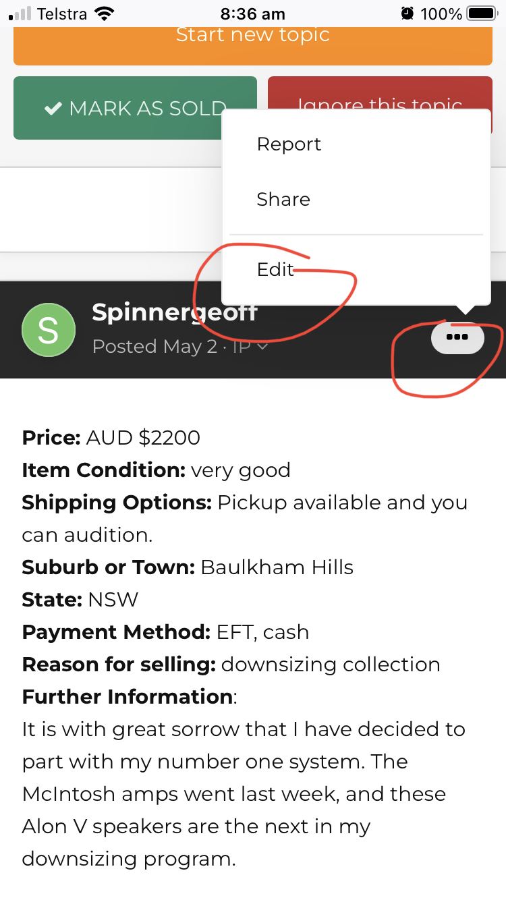506x900 pixels.
Task: Open the three-dots post options button
Action: pyautogui.click(x=457, y=337)
